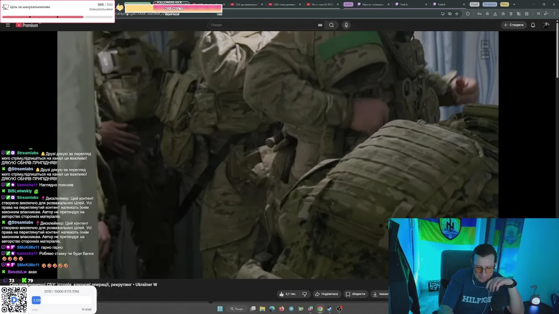Click the Поділитися share button
Screen dimensions: 559x314
point(327,294)
